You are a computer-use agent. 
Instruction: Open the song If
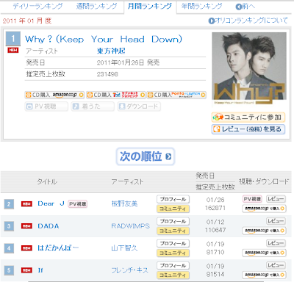coord(40,270)
